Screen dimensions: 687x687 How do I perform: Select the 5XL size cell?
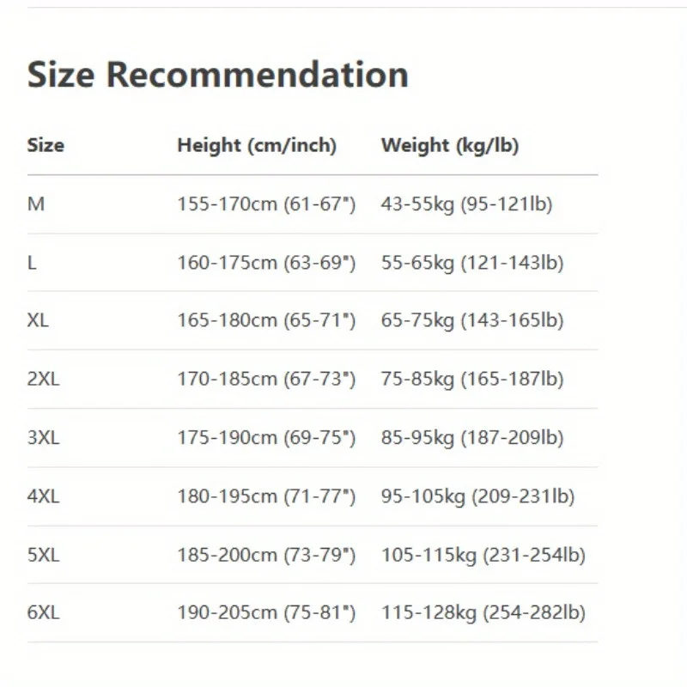tap(43, 555)
